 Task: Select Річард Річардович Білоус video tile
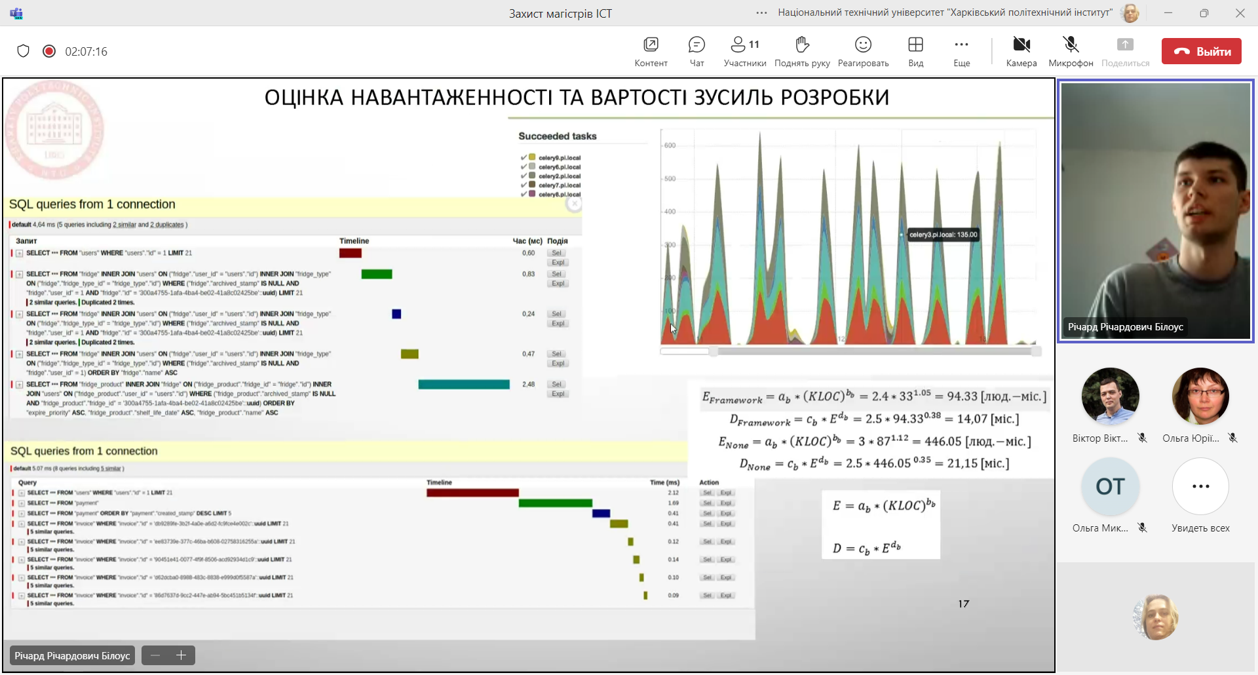[x=1155, y=210]
